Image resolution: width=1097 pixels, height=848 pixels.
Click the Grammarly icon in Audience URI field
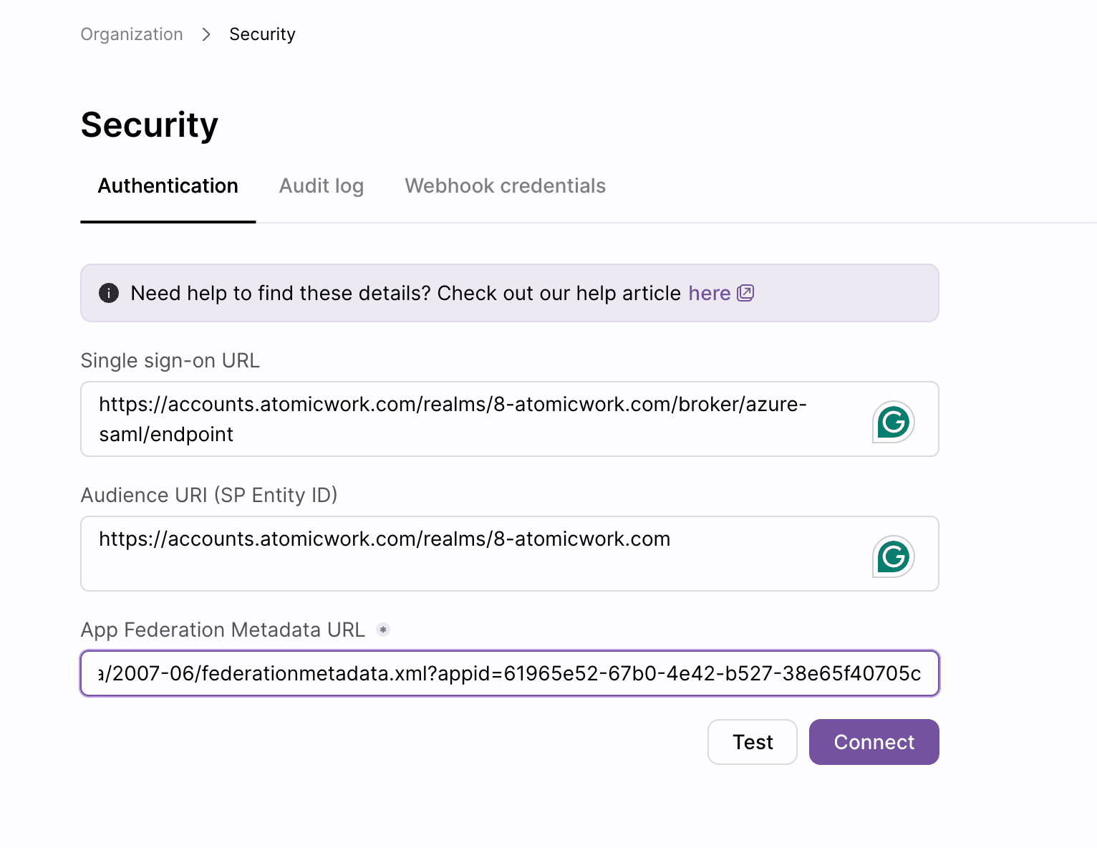(893, 556)
